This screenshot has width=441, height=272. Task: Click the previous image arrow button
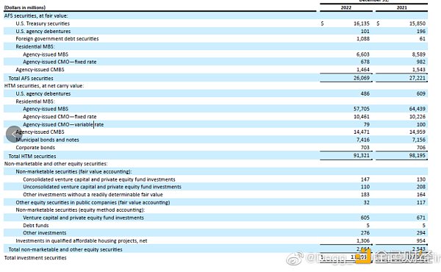pos(14,135)
